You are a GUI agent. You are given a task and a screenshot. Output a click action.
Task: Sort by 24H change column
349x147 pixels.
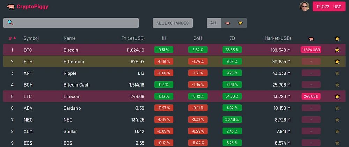198,38
